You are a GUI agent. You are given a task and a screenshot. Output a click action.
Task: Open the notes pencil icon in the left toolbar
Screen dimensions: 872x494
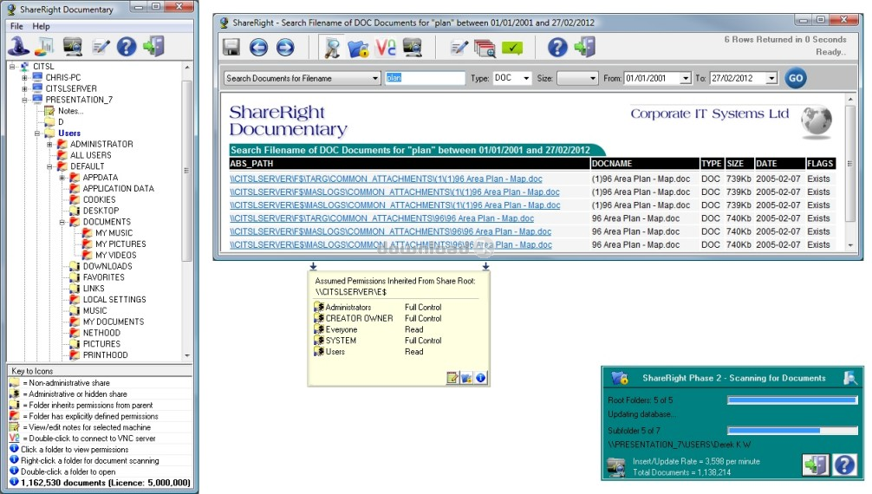coord(101,47)
